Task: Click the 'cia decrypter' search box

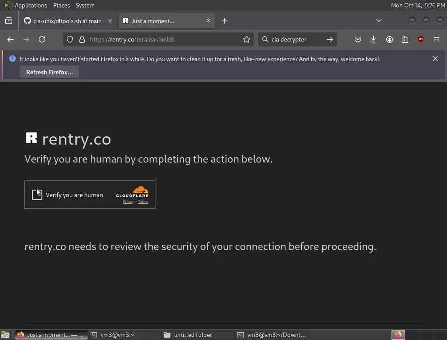Action: tap(296, 39)
